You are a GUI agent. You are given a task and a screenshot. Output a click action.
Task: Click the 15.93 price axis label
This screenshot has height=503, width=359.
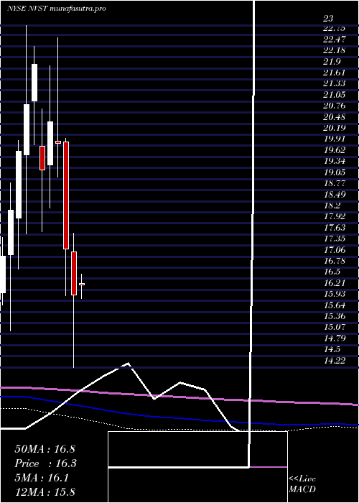pos(335,294)
